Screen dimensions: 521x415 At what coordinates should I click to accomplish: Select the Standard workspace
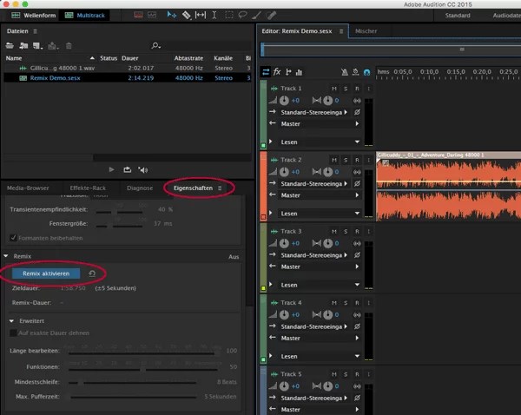(x=458, y=16)
